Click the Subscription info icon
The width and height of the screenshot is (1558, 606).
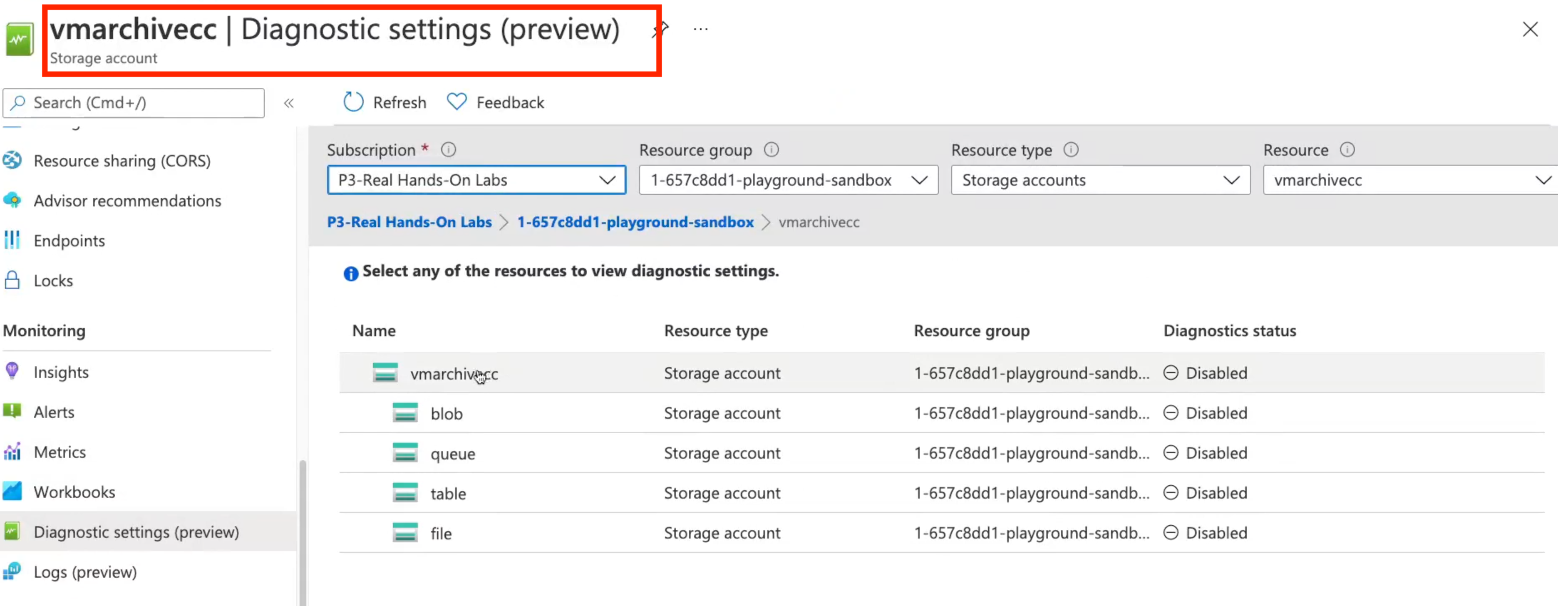pyautogui.click(x=448, y=149)
